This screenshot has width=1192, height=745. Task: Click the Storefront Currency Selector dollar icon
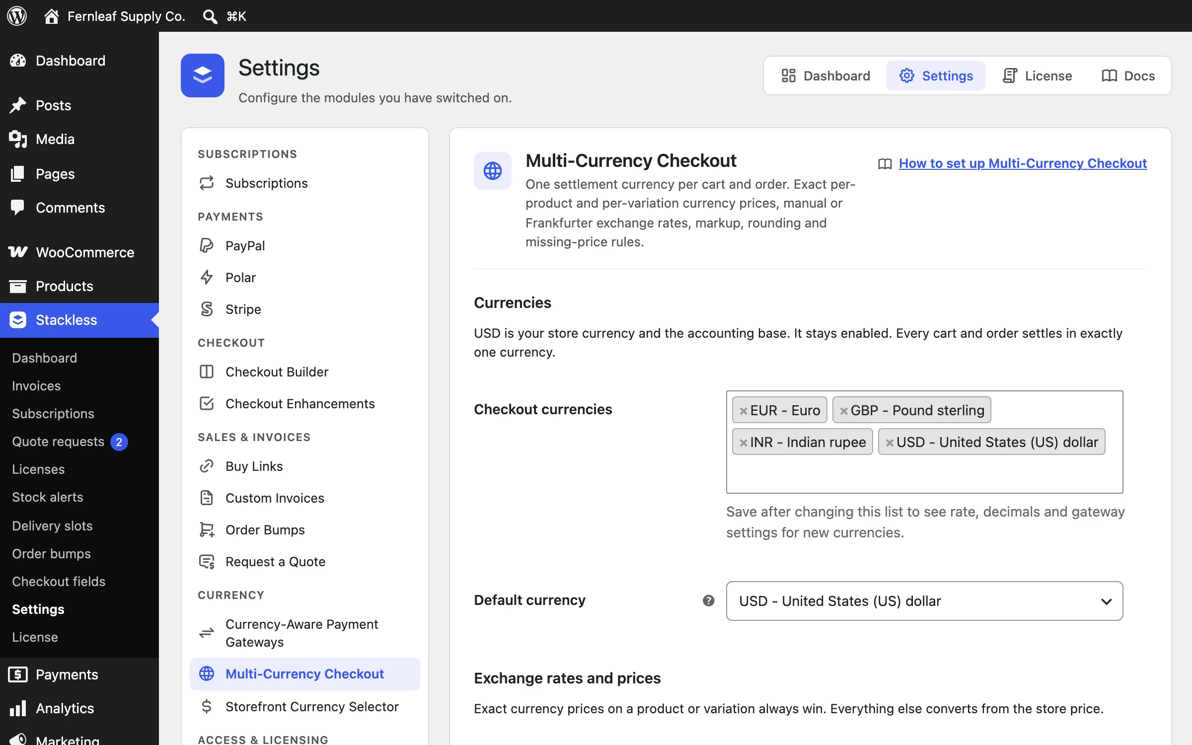click(207, 706)
